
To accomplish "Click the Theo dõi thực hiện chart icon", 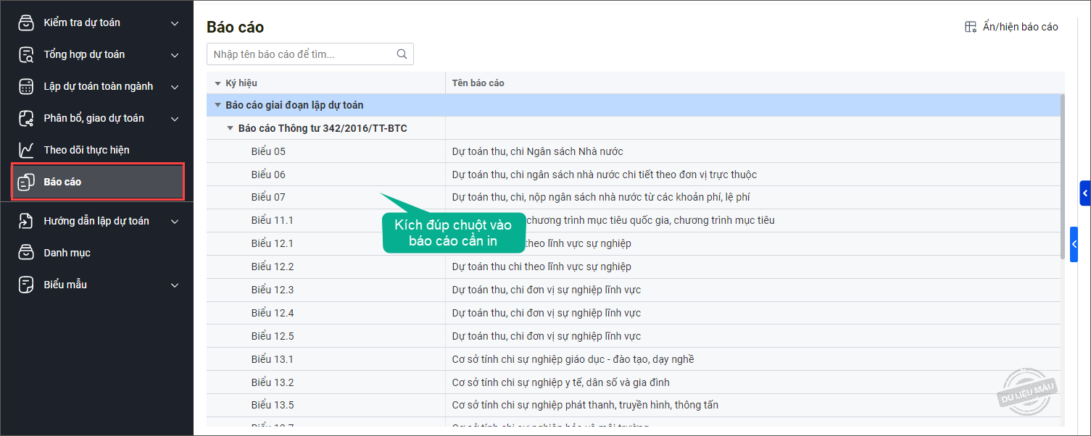I will [x=26, y=151].
